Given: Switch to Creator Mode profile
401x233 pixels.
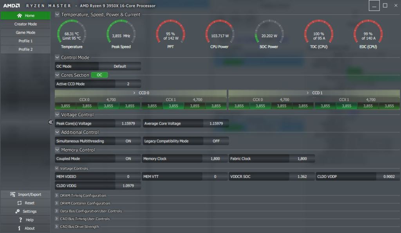Looking at the screenshot, I should point(25,24).
